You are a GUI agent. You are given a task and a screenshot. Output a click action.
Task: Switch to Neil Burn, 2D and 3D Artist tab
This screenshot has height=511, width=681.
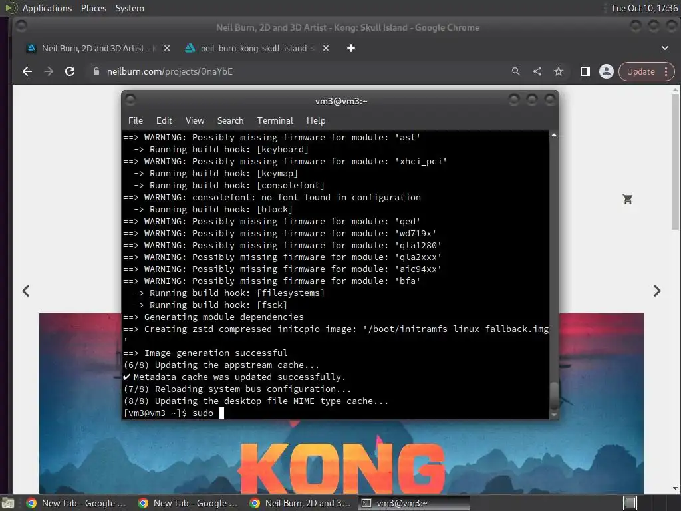[x=98, y=48]
